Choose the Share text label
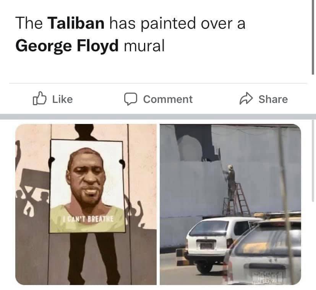 pyautogui.click(x=273, y=99)
